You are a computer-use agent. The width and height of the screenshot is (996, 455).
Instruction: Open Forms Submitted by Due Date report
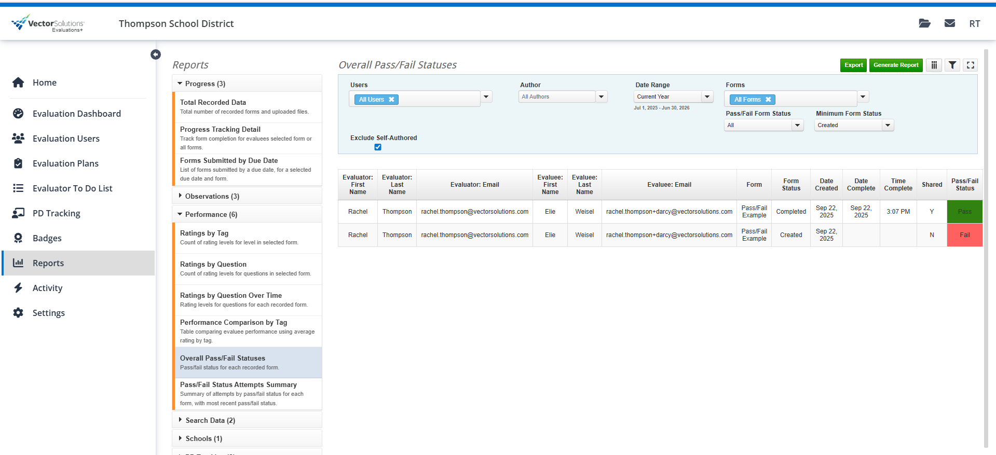[x=248, y=169]
